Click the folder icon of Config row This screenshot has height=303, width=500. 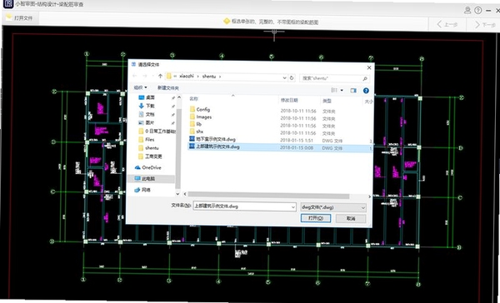click(x=192, y=109)
